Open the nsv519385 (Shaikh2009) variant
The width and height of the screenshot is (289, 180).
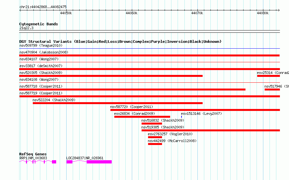pos(163,127)
